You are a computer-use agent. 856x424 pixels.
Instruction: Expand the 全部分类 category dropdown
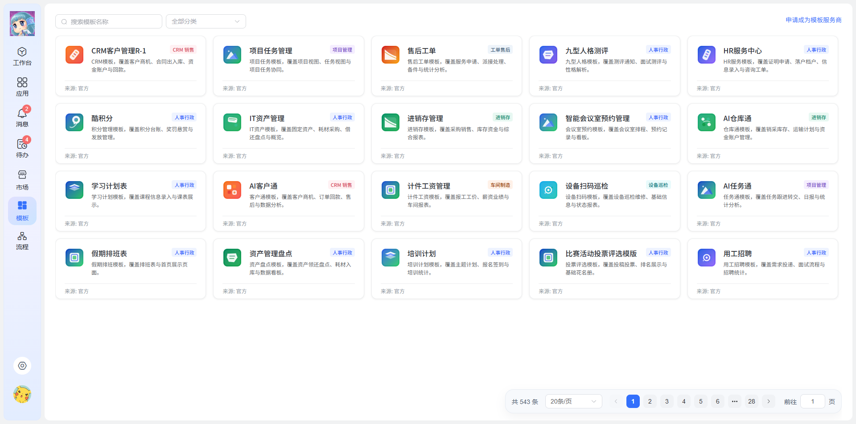(206, 21)
